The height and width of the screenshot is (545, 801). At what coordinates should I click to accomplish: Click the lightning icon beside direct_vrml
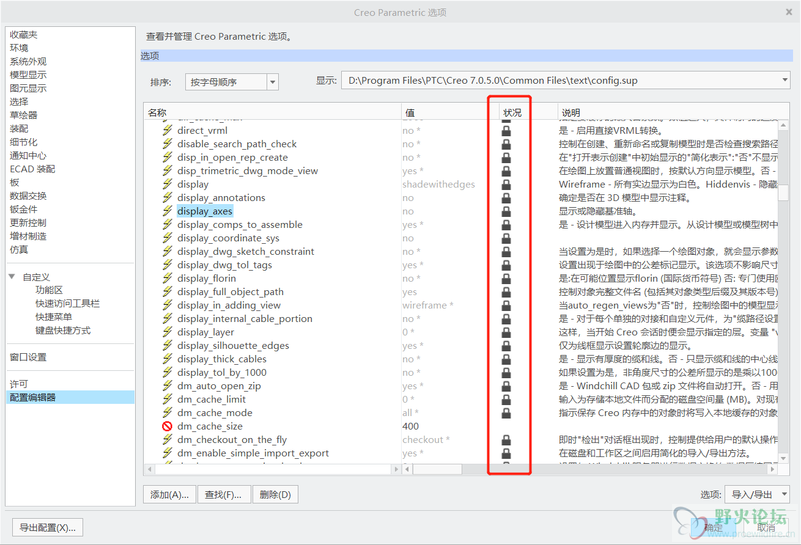pyautogui.click(x=168, y=130)
